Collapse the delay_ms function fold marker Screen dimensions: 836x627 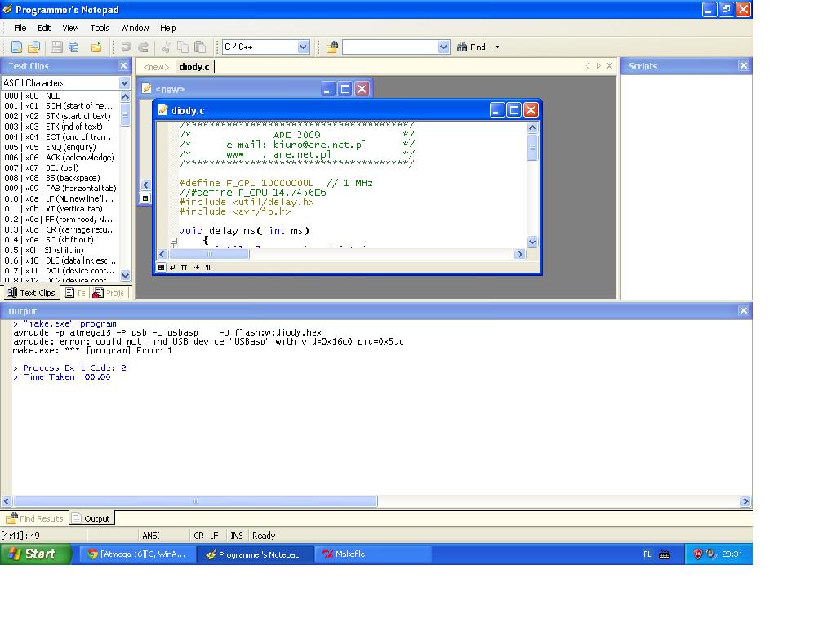coord(174,241)
